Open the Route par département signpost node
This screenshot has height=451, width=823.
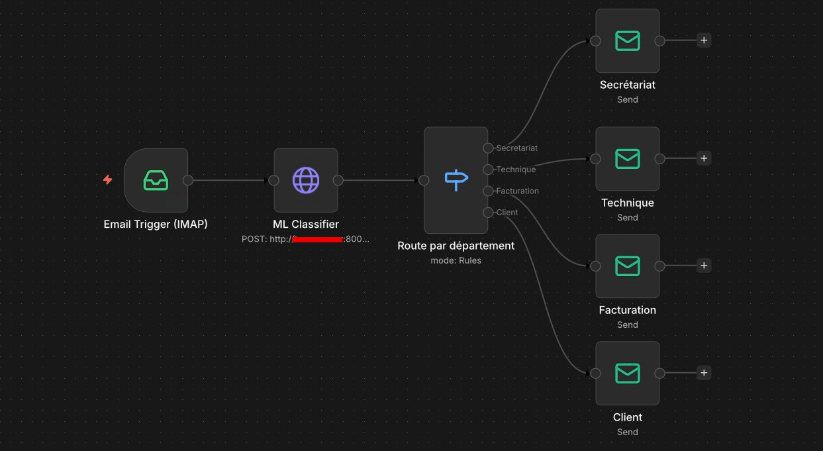(x=456, y=180)
